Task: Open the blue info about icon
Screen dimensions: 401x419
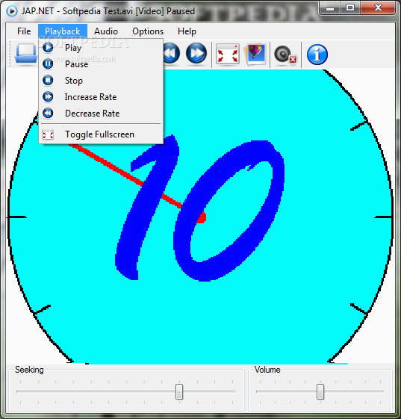Action: pyautogui.click(x=317, y=55)
